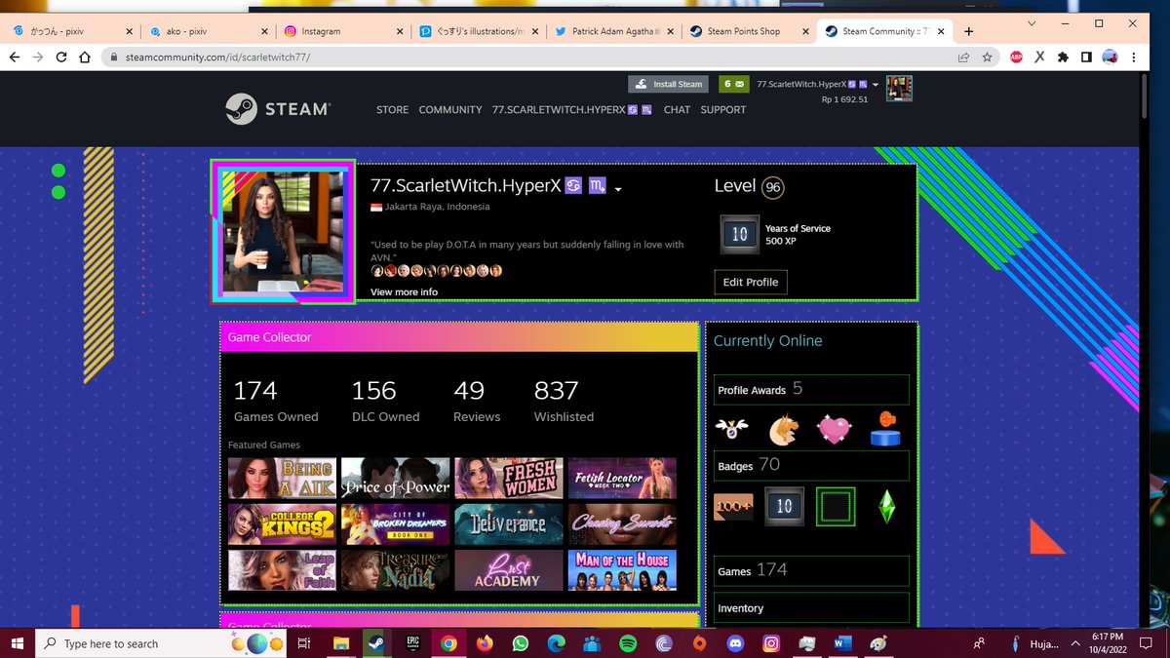Open the Fetish Locator featured game
The height and width of the screenshot is (658, 1170).
(x=622, y=478)
